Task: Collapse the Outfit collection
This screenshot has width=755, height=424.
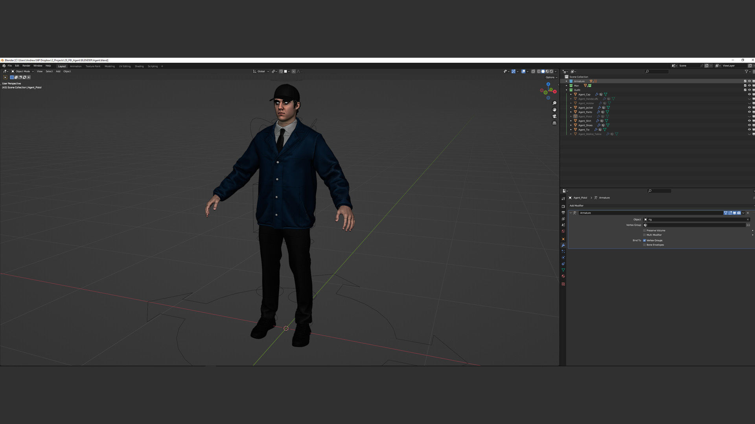Action: (x=567, y=90)
